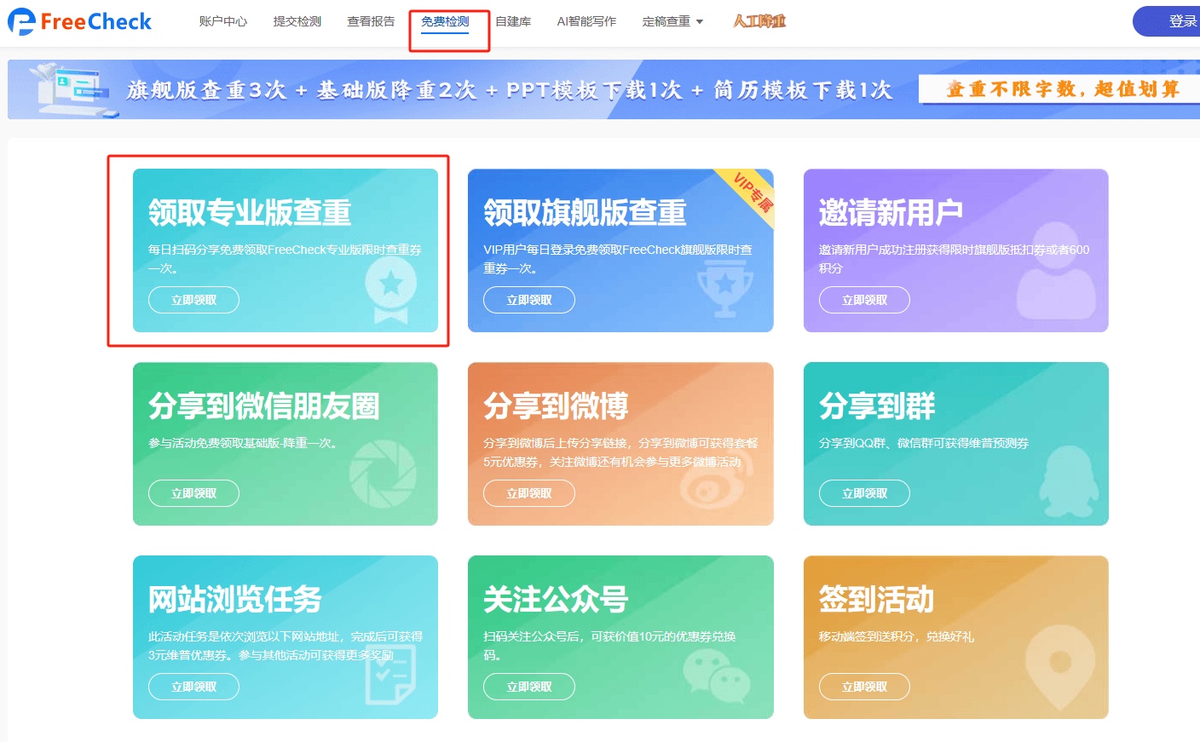Expand the 定稿查重 dropdown
Viewport: 1200px width, 742px height.
tap(672, 21)
